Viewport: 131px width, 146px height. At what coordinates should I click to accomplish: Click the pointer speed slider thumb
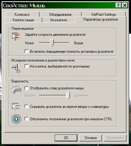[52, 43]
